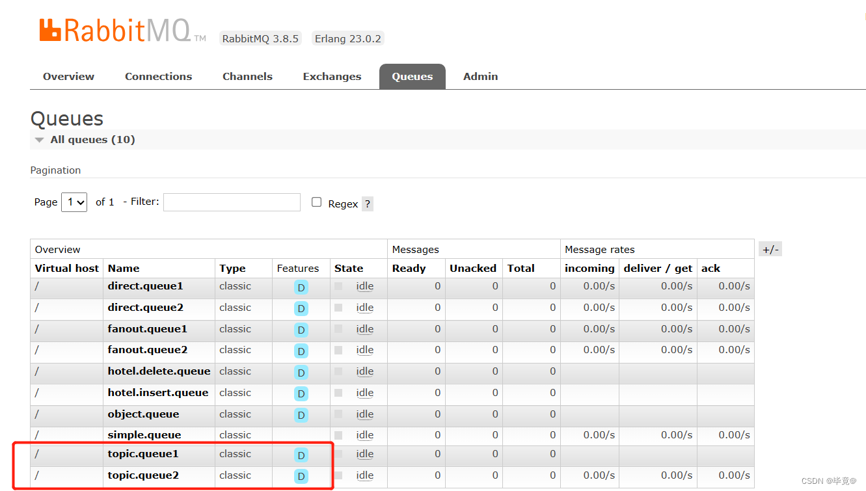Sort by the Name column header
866x491 pixels.
tap(124, 268)
